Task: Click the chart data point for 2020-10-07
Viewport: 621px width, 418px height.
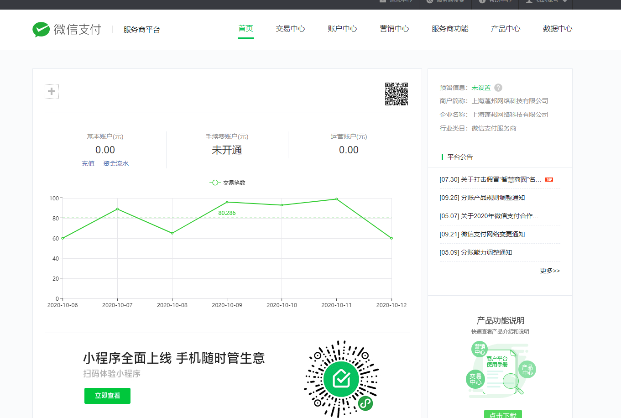Action: pyautogui.click(x=117, y=209)
